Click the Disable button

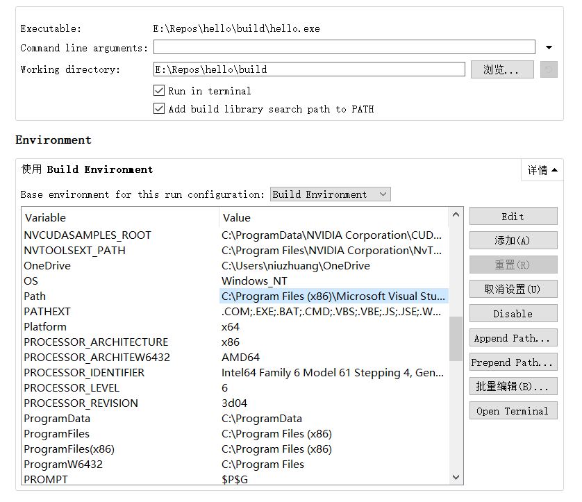point(513,314)
